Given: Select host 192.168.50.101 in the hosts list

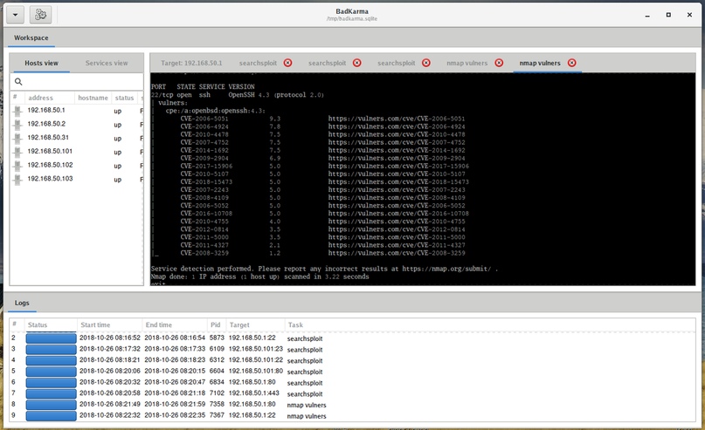Looking at the screenshot, I should pyautogui.click(x=50, y=152).
